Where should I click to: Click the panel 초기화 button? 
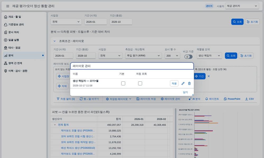pyautogui.click(x=246, y=56)
